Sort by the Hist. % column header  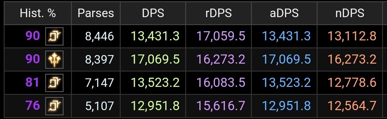pyautogui.click(x=38, y=13)
